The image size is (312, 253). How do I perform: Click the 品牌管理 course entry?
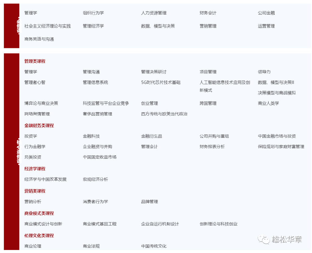[149, 202]
